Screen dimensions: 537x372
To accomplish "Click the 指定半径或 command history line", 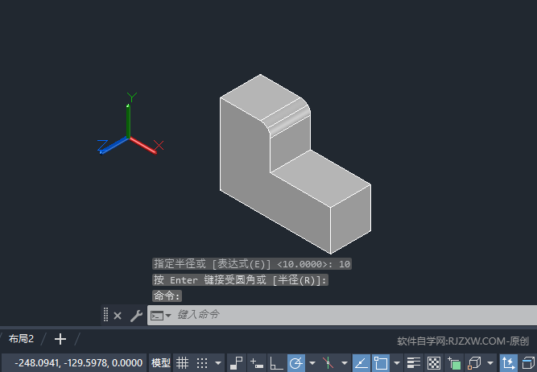I will point(252,264).
